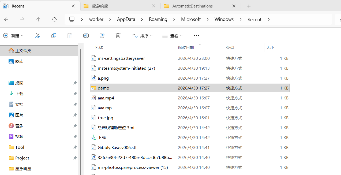This screenshot has height=175, width=341.
Task: Go up one directory level
Action: coord(38,19)
